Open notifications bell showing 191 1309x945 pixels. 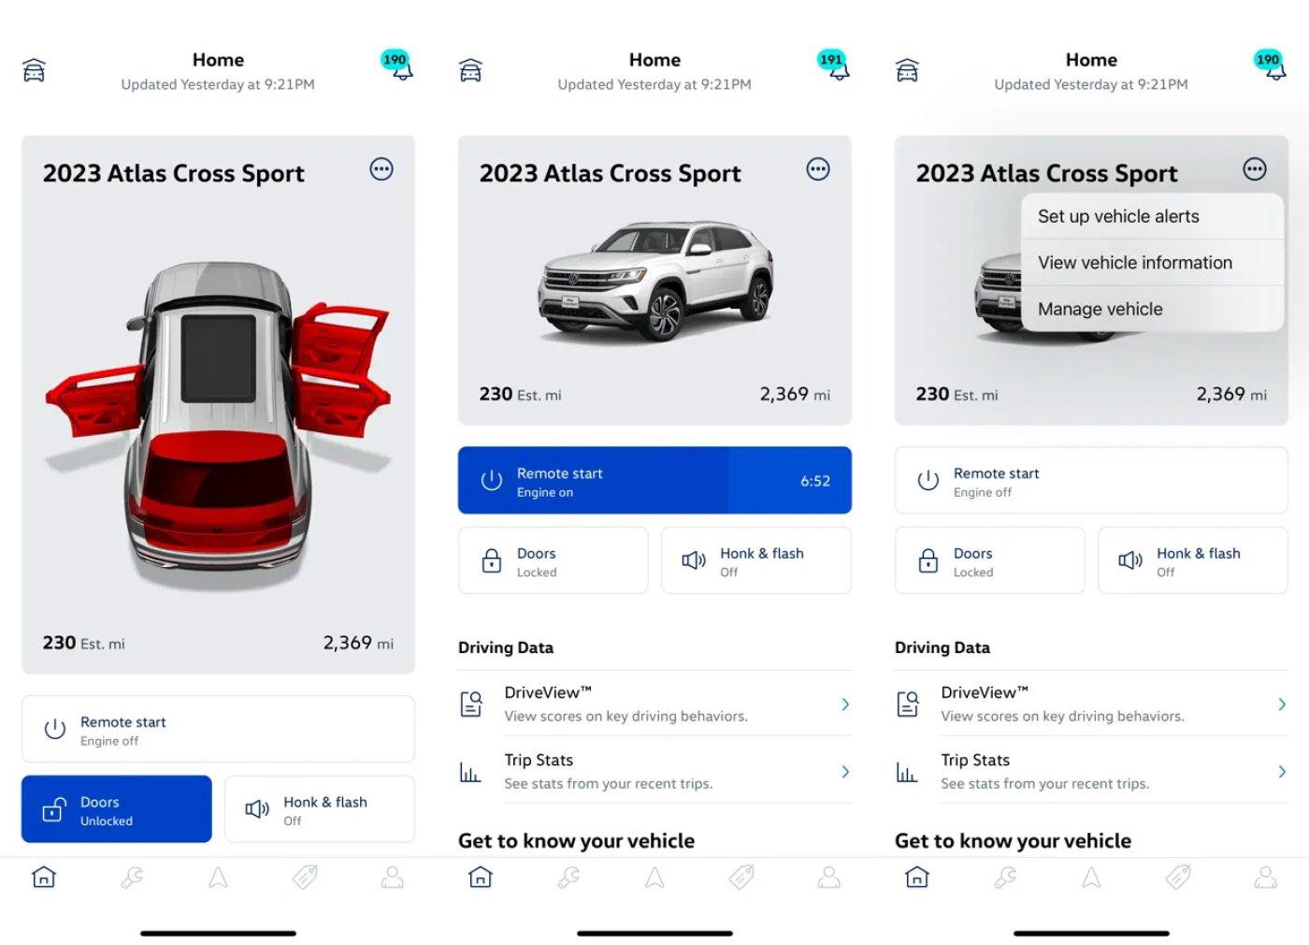(x=833, y=65)
